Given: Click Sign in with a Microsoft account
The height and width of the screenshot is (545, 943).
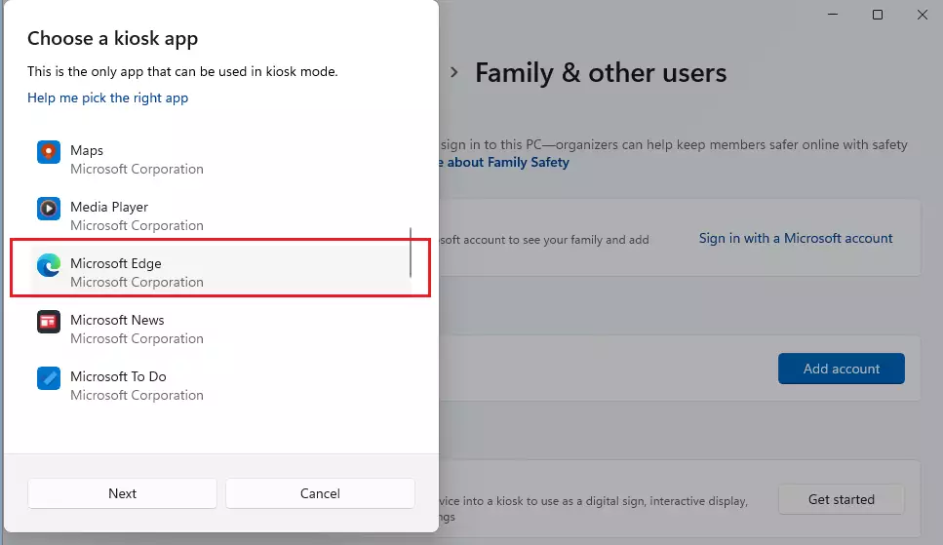Looking at the screenshot, I should click(x=796, y=238).
